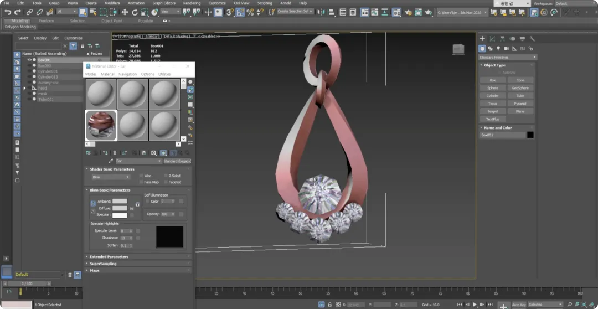Open the Standard Primitives dropdown

(508, 57)
